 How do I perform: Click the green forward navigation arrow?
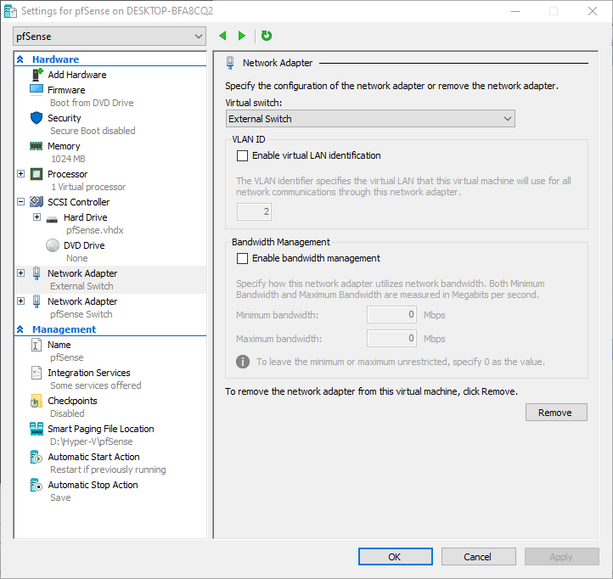click(242, 36)
